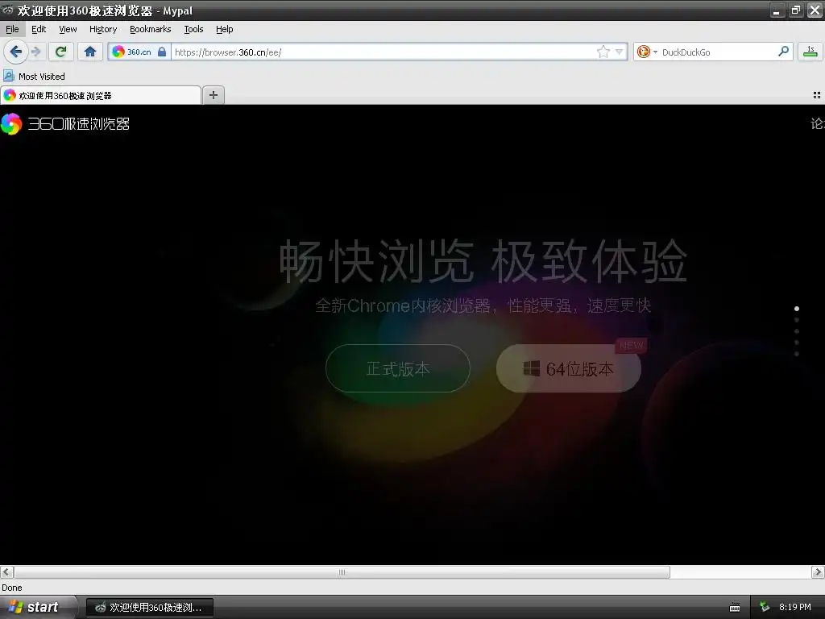Click the horizontal scrollbar thumb
The image size is (825, 619).
(342, 572)
